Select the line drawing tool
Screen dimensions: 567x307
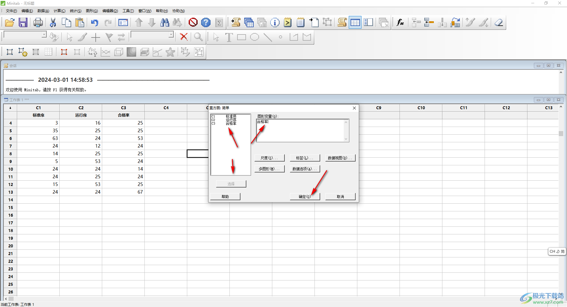point(268,37)
